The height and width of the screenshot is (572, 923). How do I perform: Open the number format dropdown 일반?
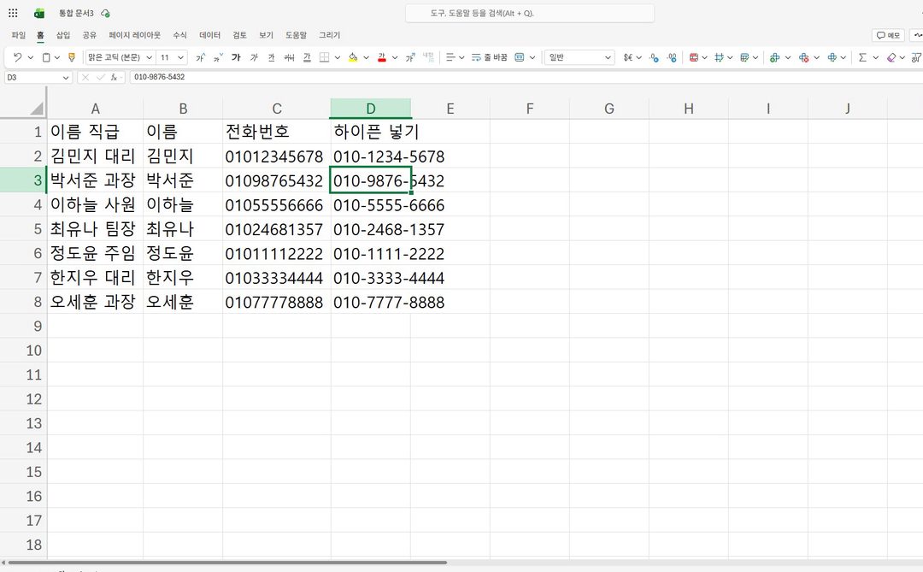[579, 57]
